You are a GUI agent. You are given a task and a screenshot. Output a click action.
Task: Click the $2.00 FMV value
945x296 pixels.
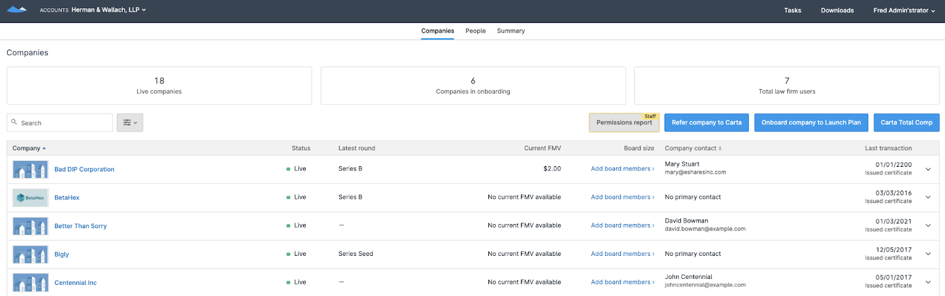552,169
